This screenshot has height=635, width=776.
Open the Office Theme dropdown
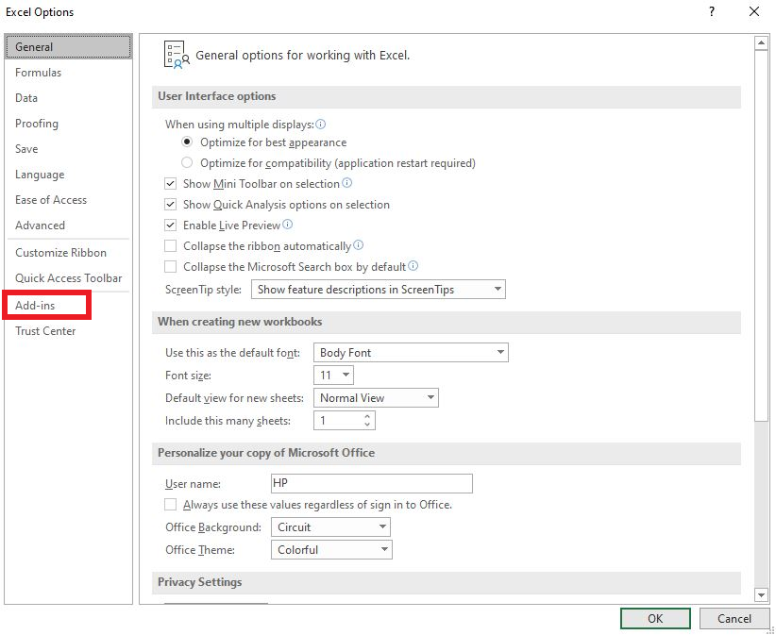point(331,550)
